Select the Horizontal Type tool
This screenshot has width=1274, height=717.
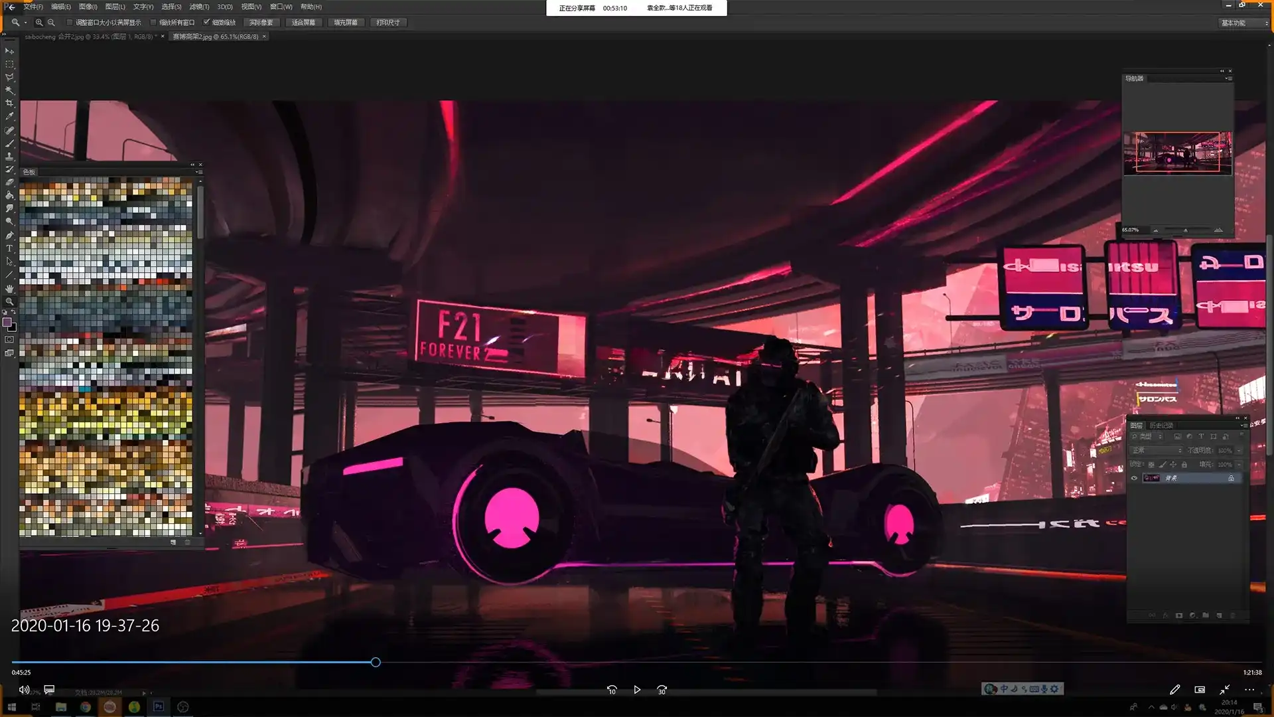pyautogui.click(x=9, y=248)
